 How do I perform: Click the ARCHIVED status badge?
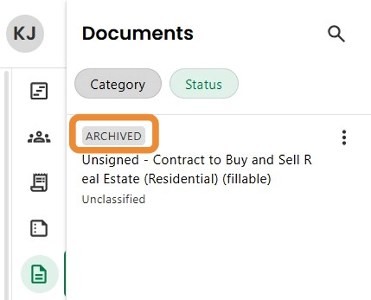(113, 136)
